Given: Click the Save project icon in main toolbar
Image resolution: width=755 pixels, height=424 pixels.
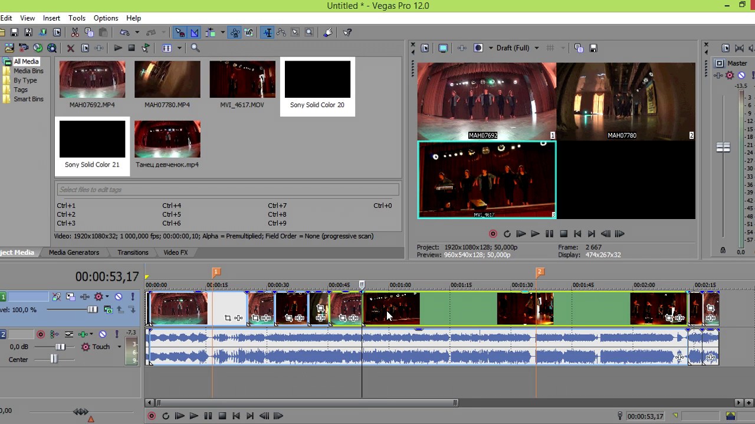Looking at the screenshot, I should tap(14, 32).
